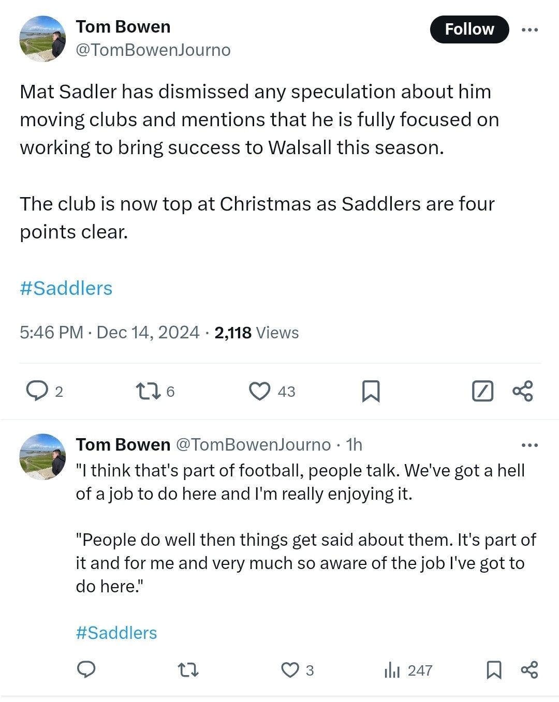Reply to the main Mat Sadler tweet
Image resolution: width=559 pixels, height=702 pixels.
(x=37, y=391)
